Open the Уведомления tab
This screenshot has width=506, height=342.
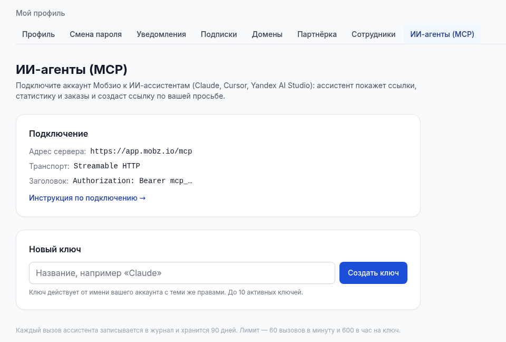[x=161, y=34]
